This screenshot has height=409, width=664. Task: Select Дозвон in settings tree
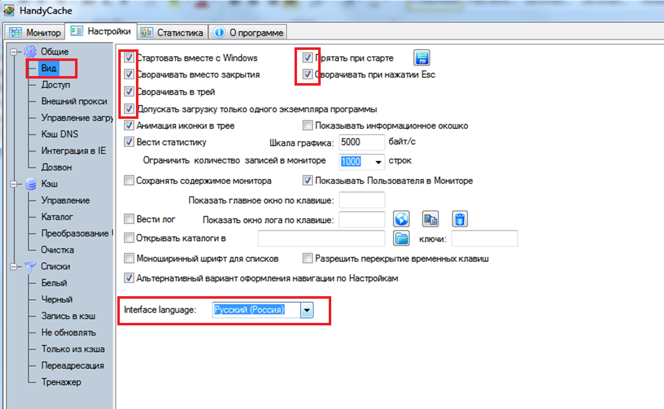pyautogui.click(x=56, y=167)
